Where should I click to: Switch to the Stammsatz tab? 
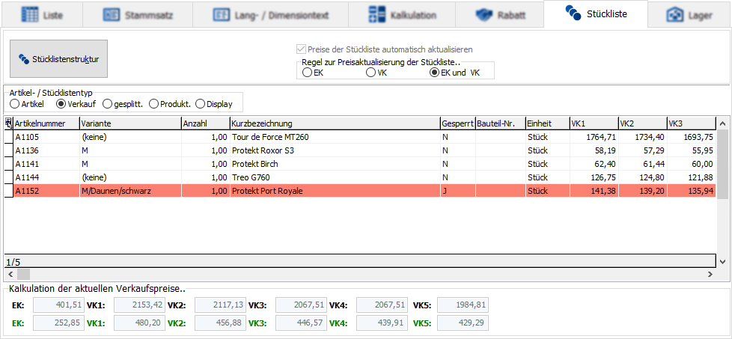click(138, 14)
